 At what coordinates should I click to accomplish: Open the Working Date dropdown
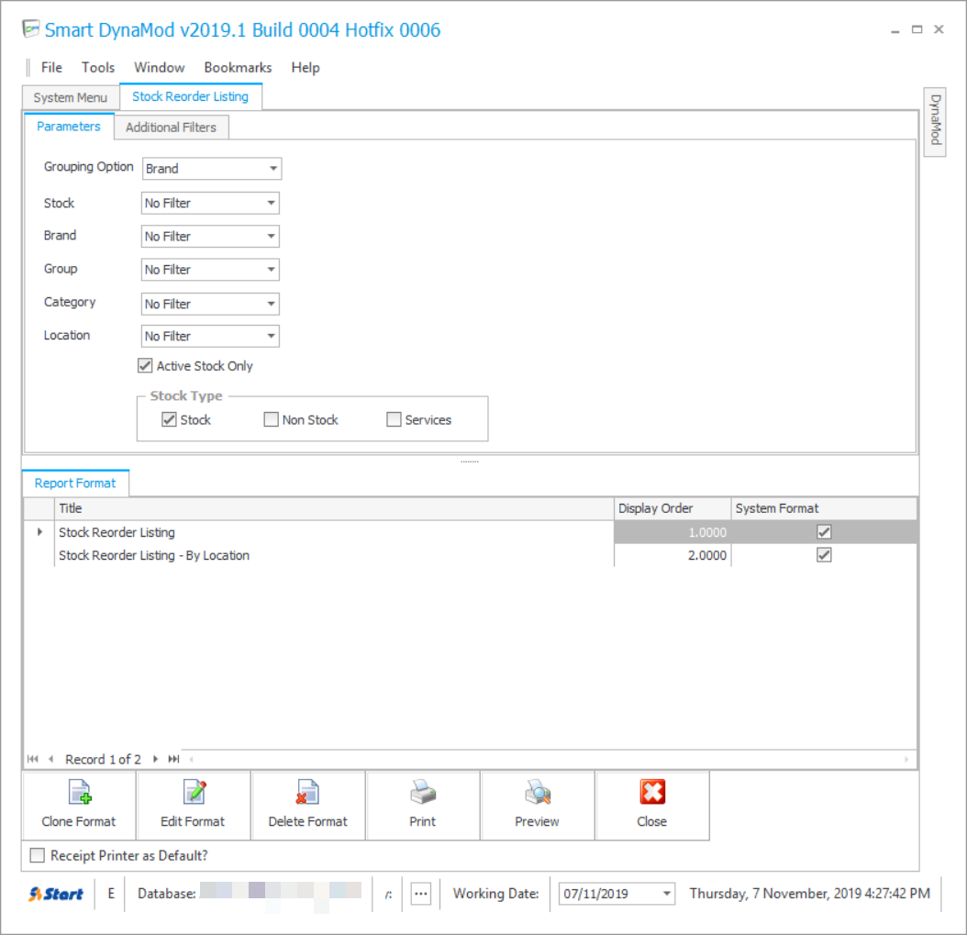667,894
